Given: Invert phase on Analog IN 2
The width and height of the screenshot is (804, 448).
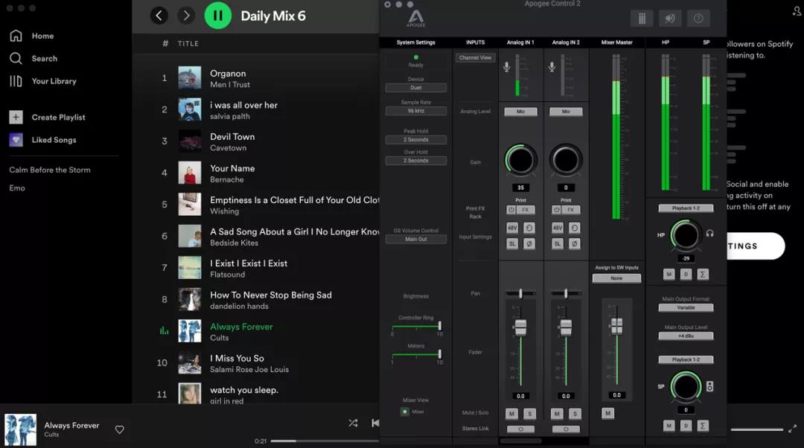Looking at the screenshot, I should [574, 244].
